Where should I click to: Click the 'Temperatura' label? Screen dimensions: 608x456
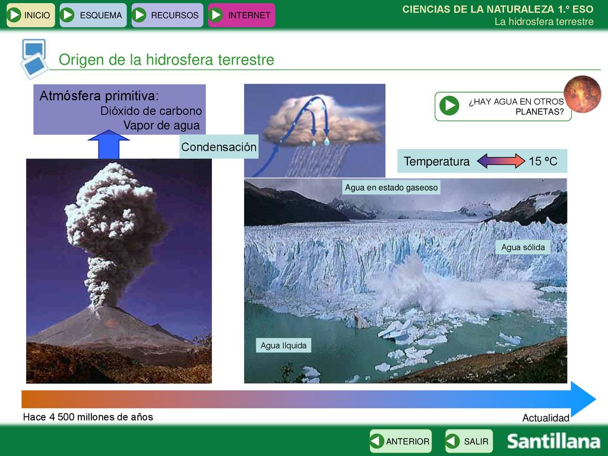[x=436, y=161]
